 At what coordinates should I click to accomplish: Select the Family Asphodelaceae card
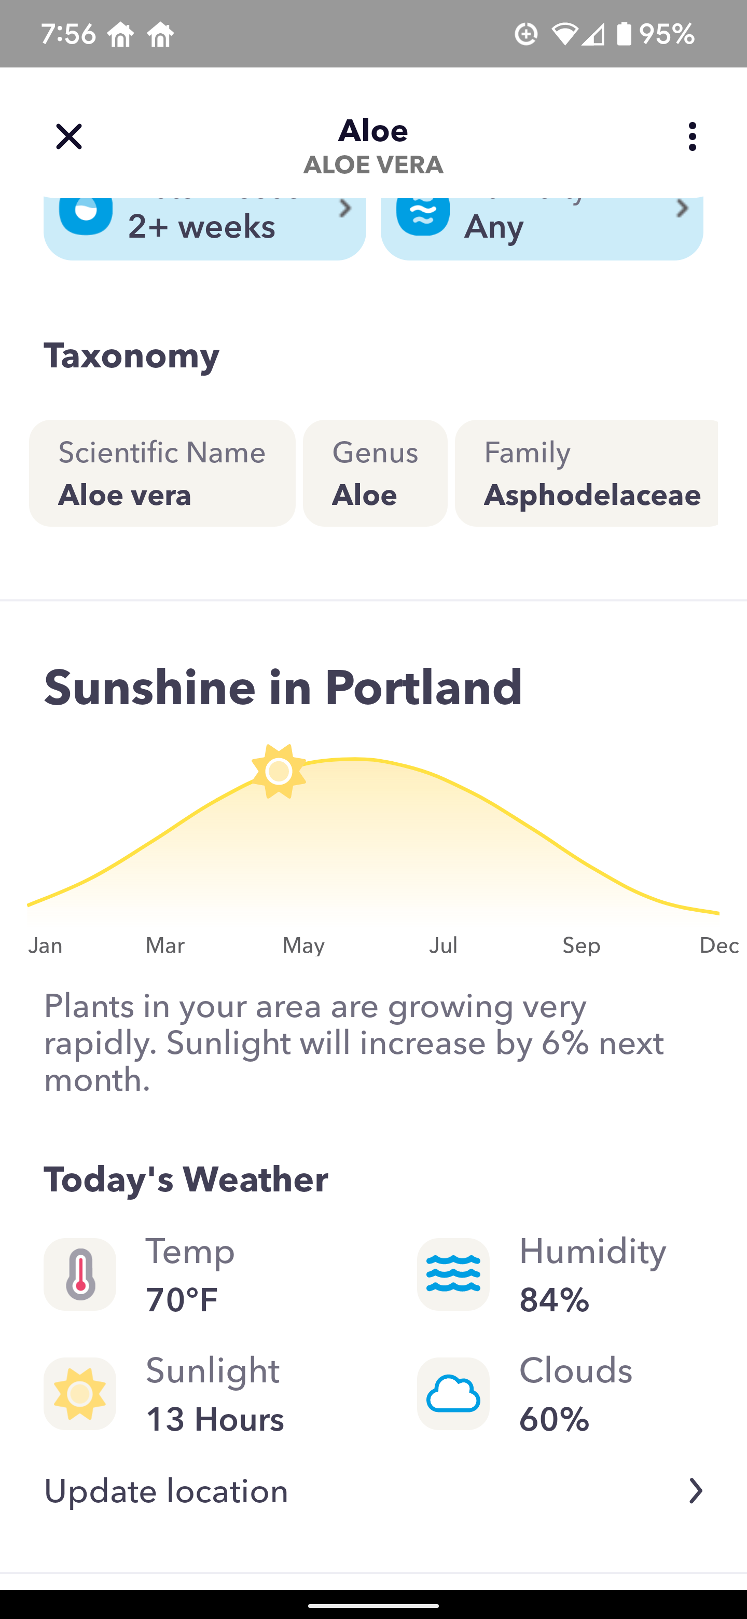tap(586, 473)
